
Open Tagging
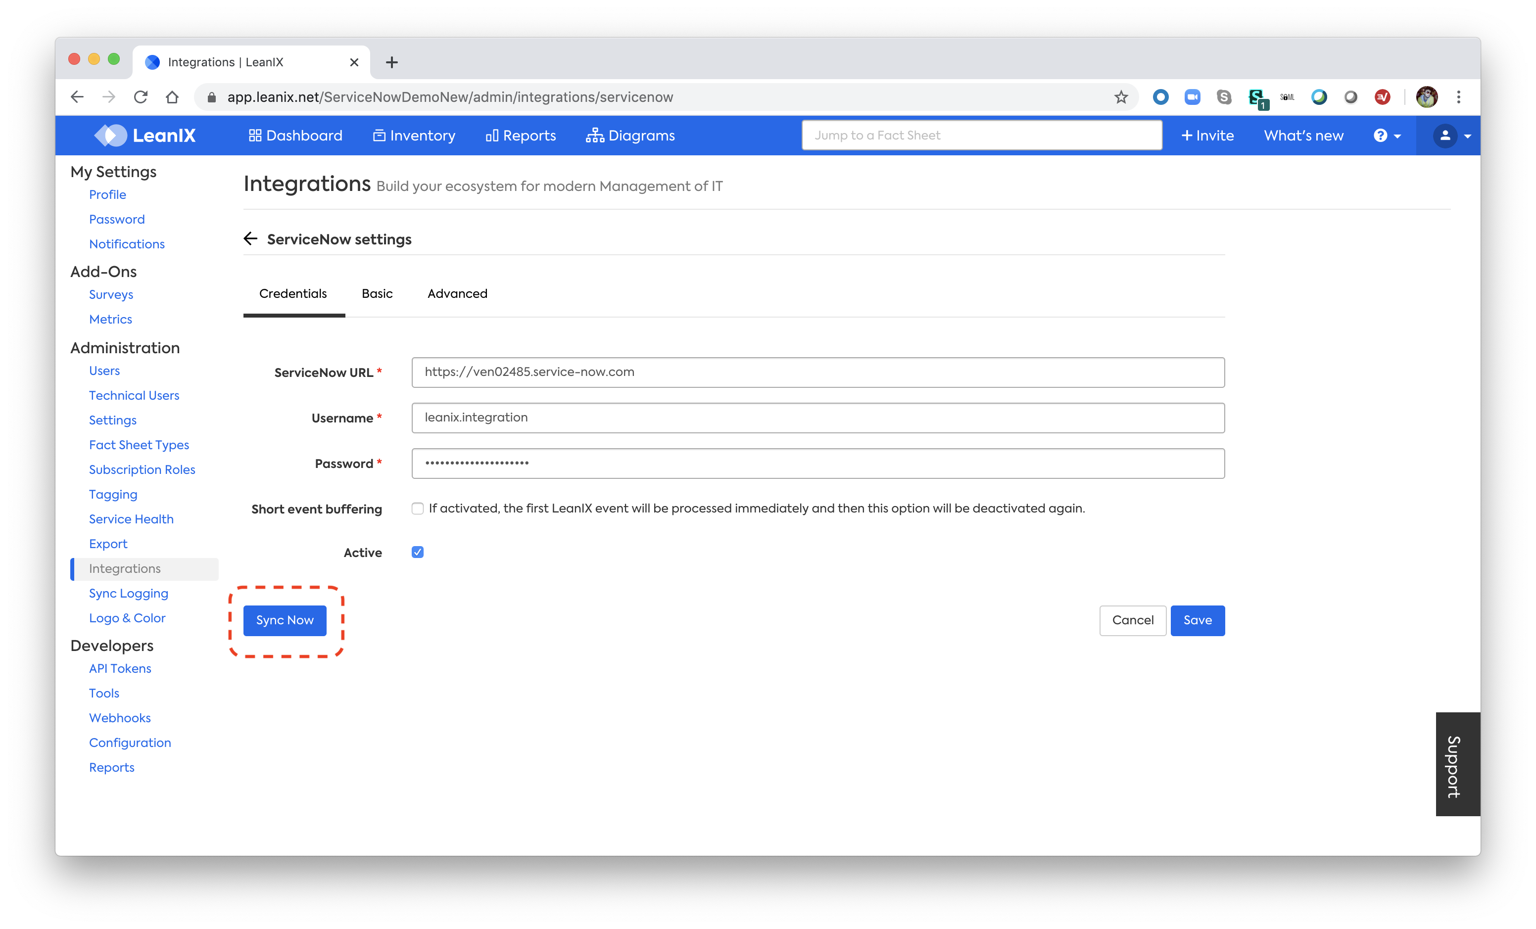click(x=113, y=495)
